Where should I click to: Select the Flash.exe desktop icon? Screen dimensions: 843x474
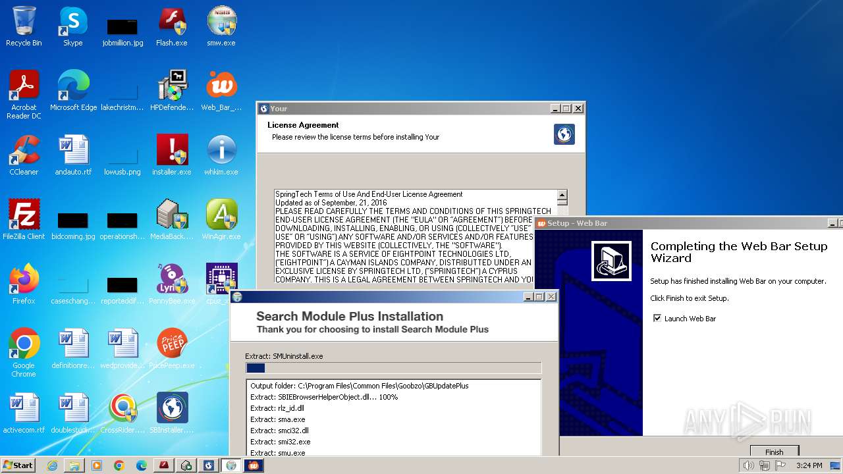coord(172,27)
